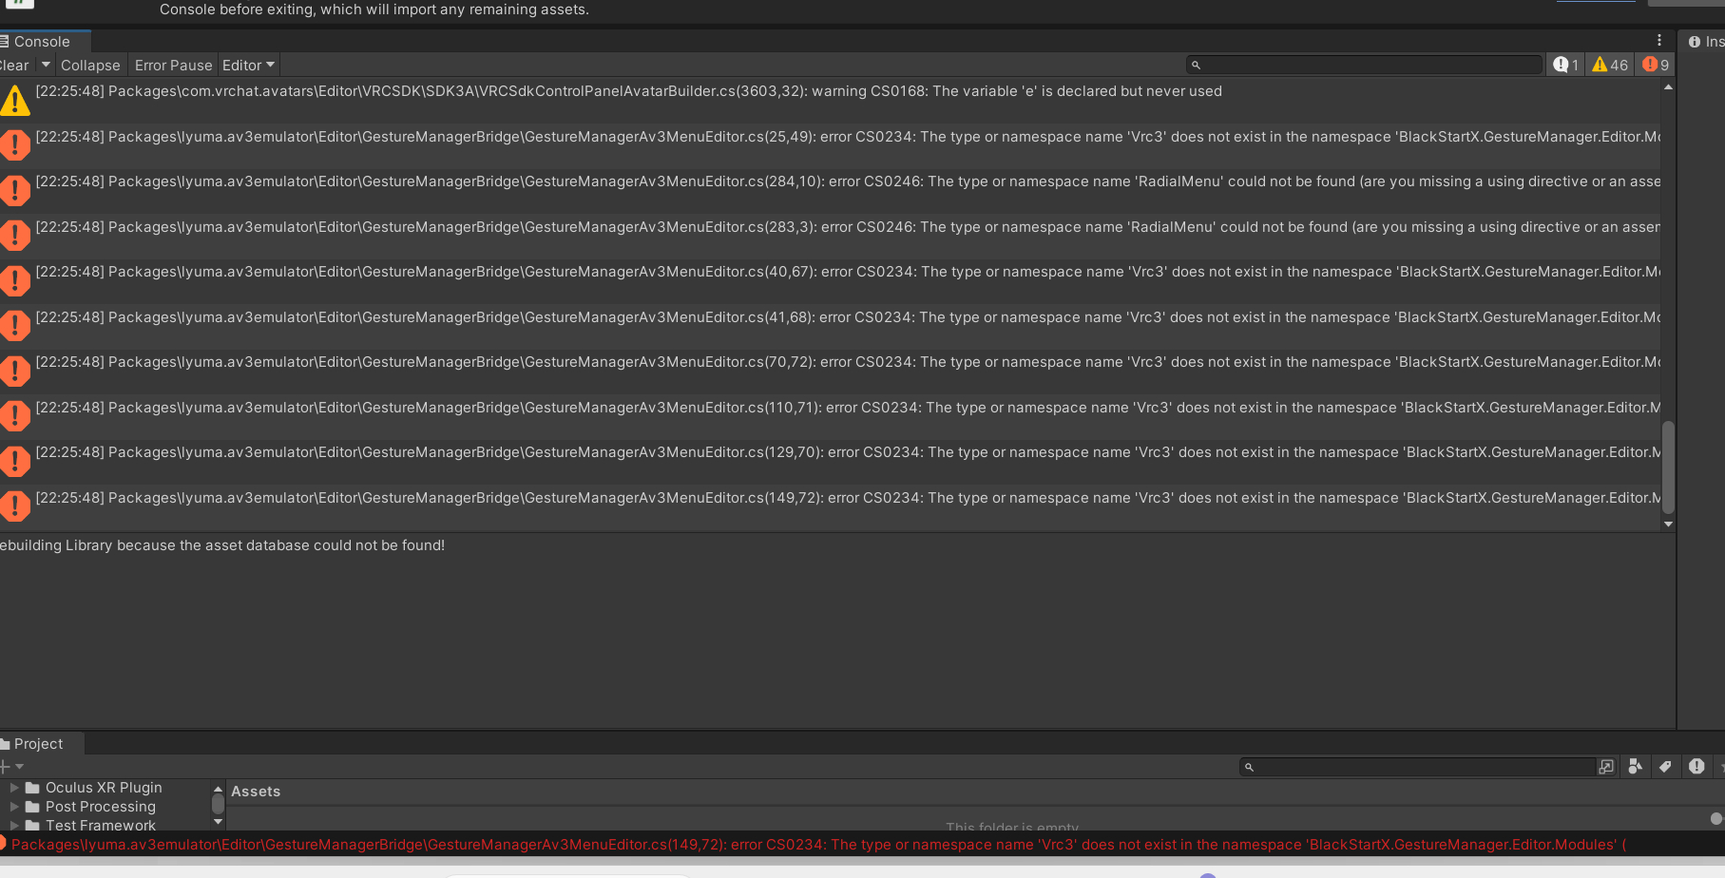
Task: Click the asset icon size slider handle
Action: [x=1715, y=818]
